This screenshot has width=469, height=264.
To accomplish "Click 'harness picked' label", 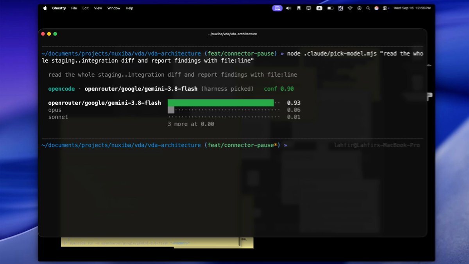I will (x=227, y=89).
